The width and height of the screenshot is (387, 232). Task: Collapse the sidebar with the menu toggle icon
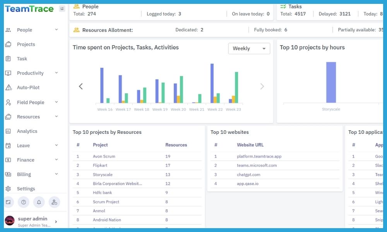coord(62,9)
